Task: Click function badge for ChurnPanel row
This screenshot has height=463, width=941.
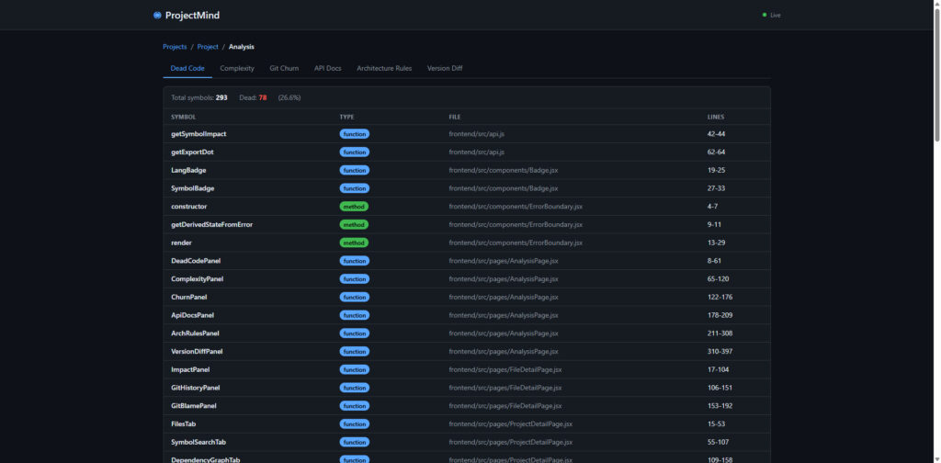Action: (x=354, y=297)
